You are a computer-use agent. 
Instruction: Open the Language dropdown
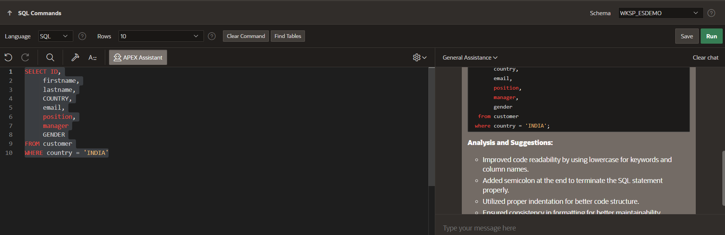click(x=55, y=36)
